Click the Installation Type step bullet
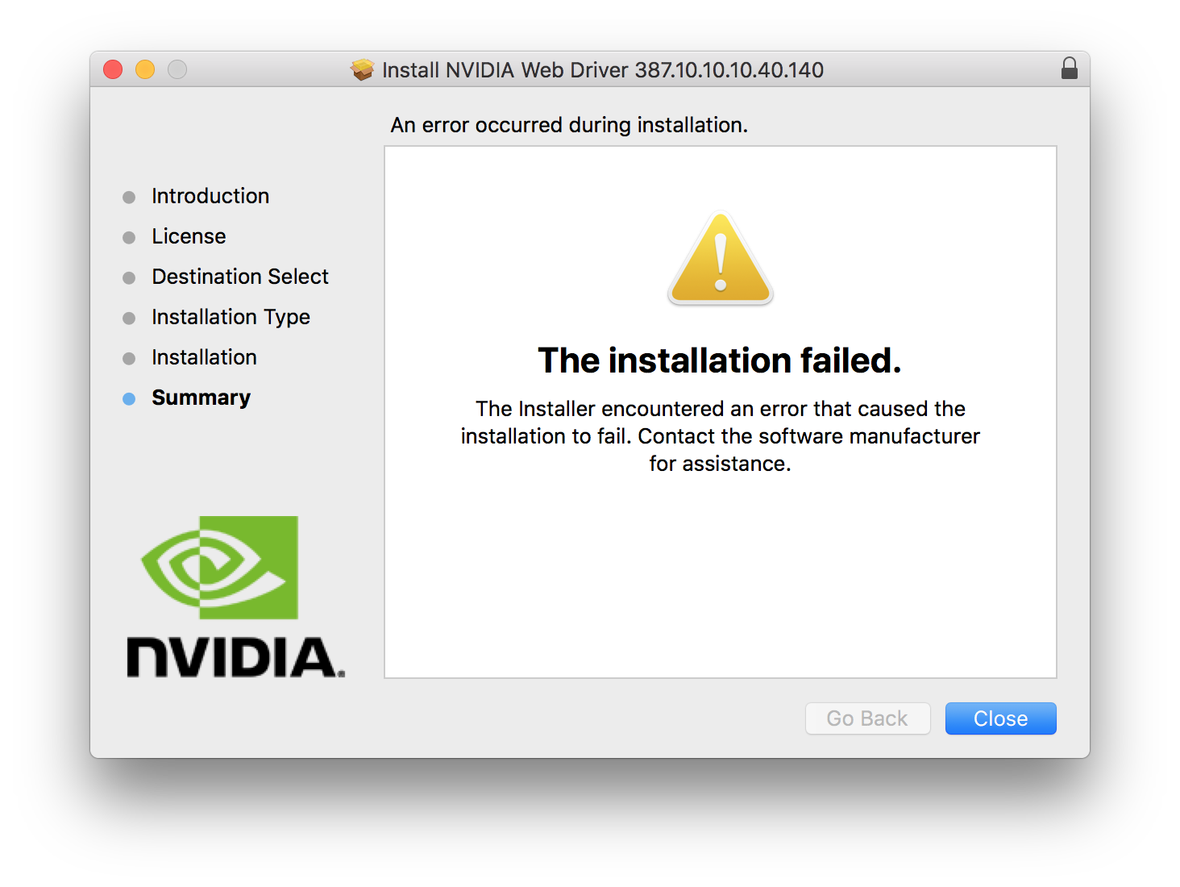1180x887 pixels. coord(129,319)
